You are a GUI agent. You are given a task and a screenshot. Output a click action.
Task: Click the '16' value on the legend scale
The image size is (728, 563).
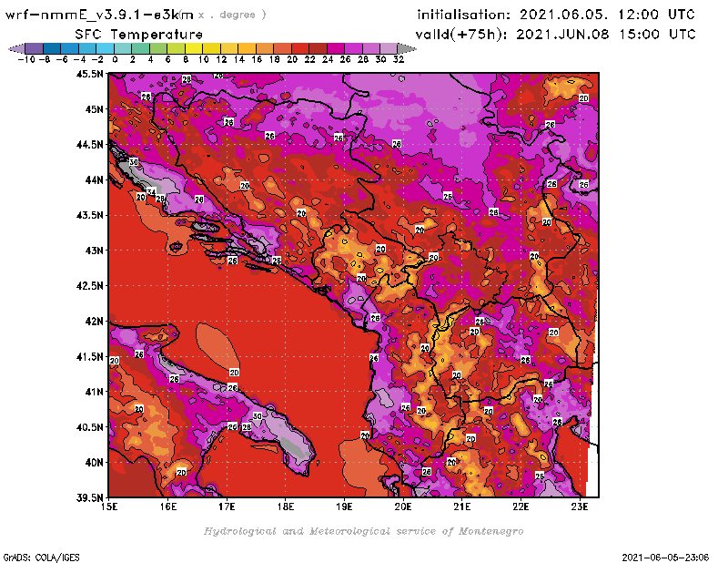(257, 59)
